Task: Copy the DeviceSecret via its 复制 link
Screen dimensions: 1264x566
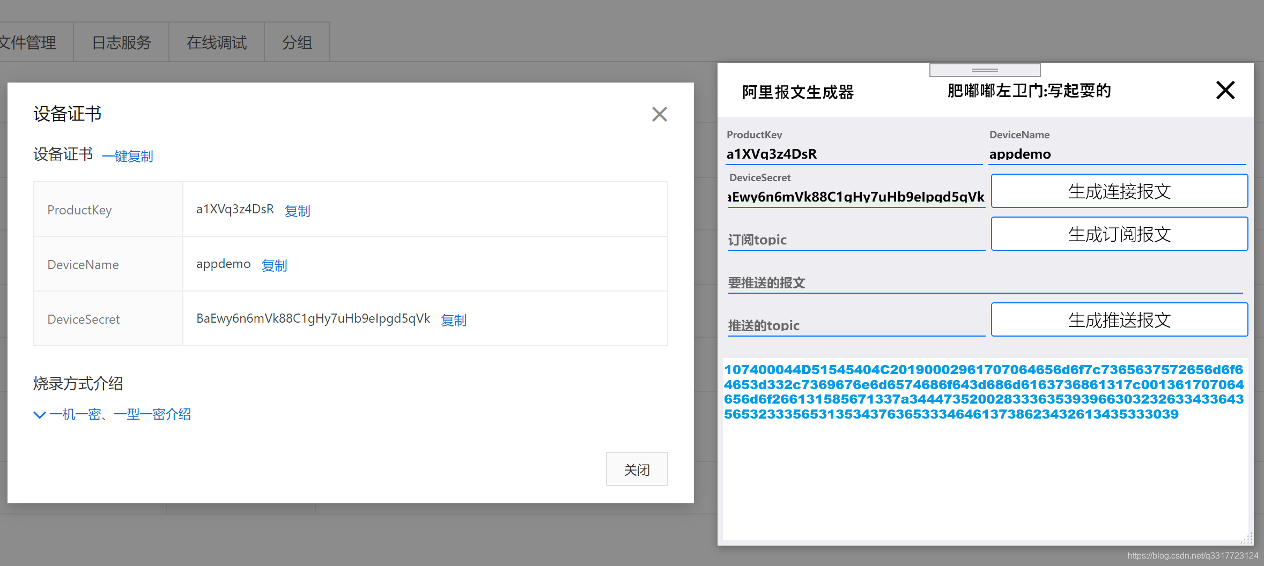Action: pyautogui.click(x=454, y=320)
